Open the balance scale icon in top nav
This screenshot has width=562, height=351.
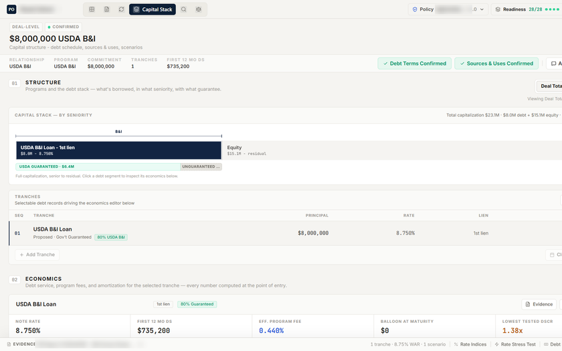(199, 9)
